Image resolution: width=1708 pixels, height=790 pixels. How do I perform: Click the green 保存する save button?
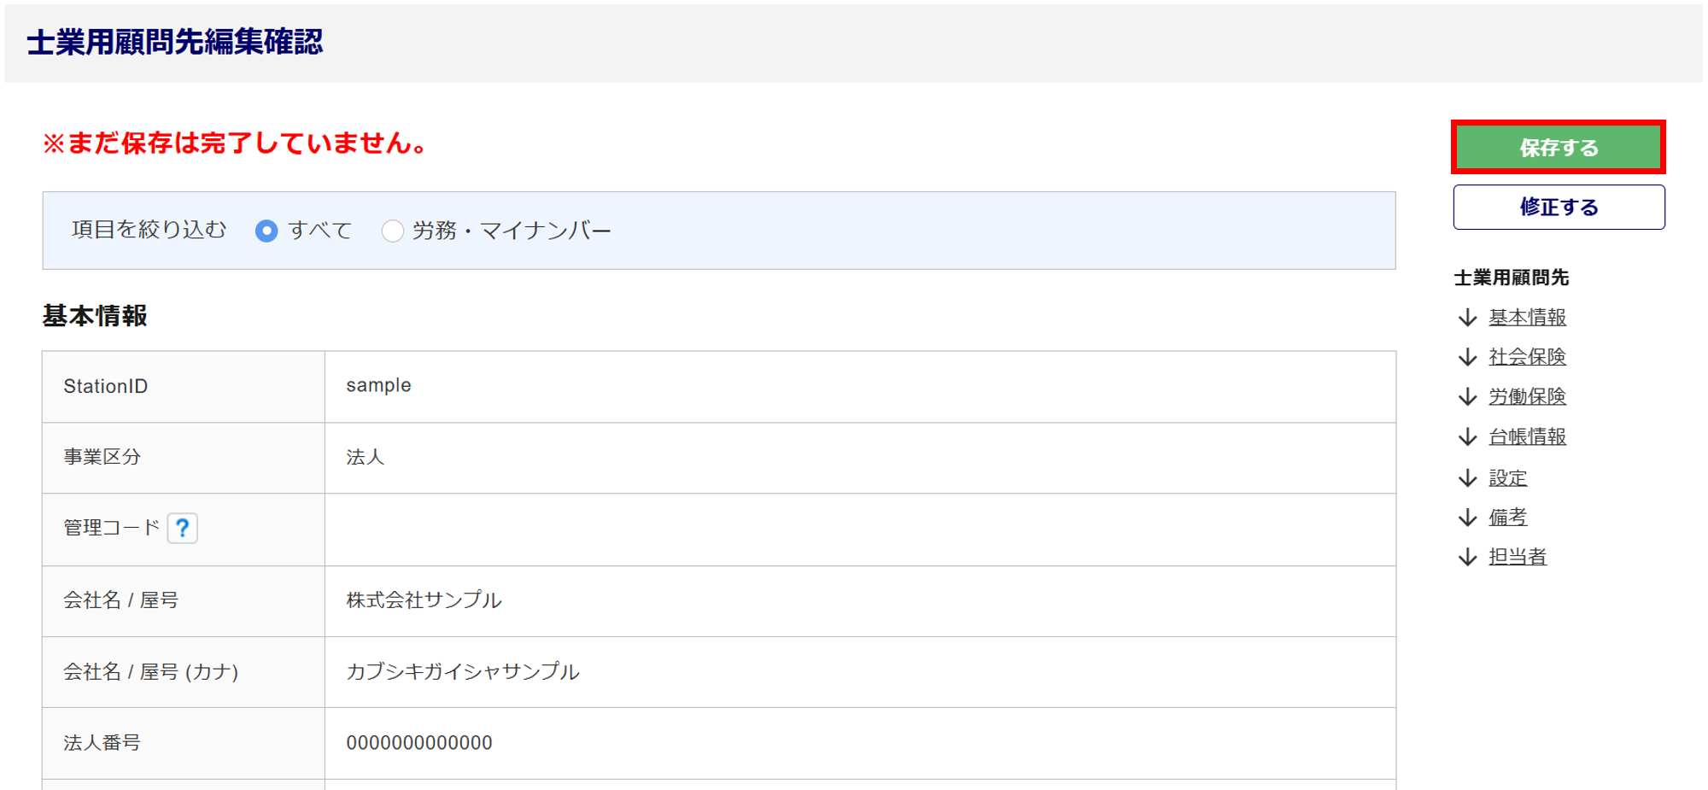coord(1558,148)
